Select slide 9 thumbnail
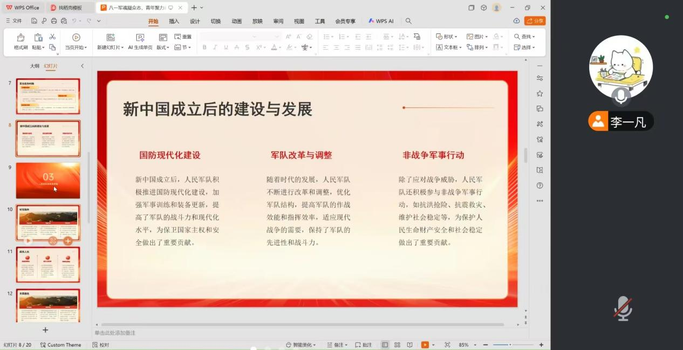The image size is (683, 350). point(48,181)
